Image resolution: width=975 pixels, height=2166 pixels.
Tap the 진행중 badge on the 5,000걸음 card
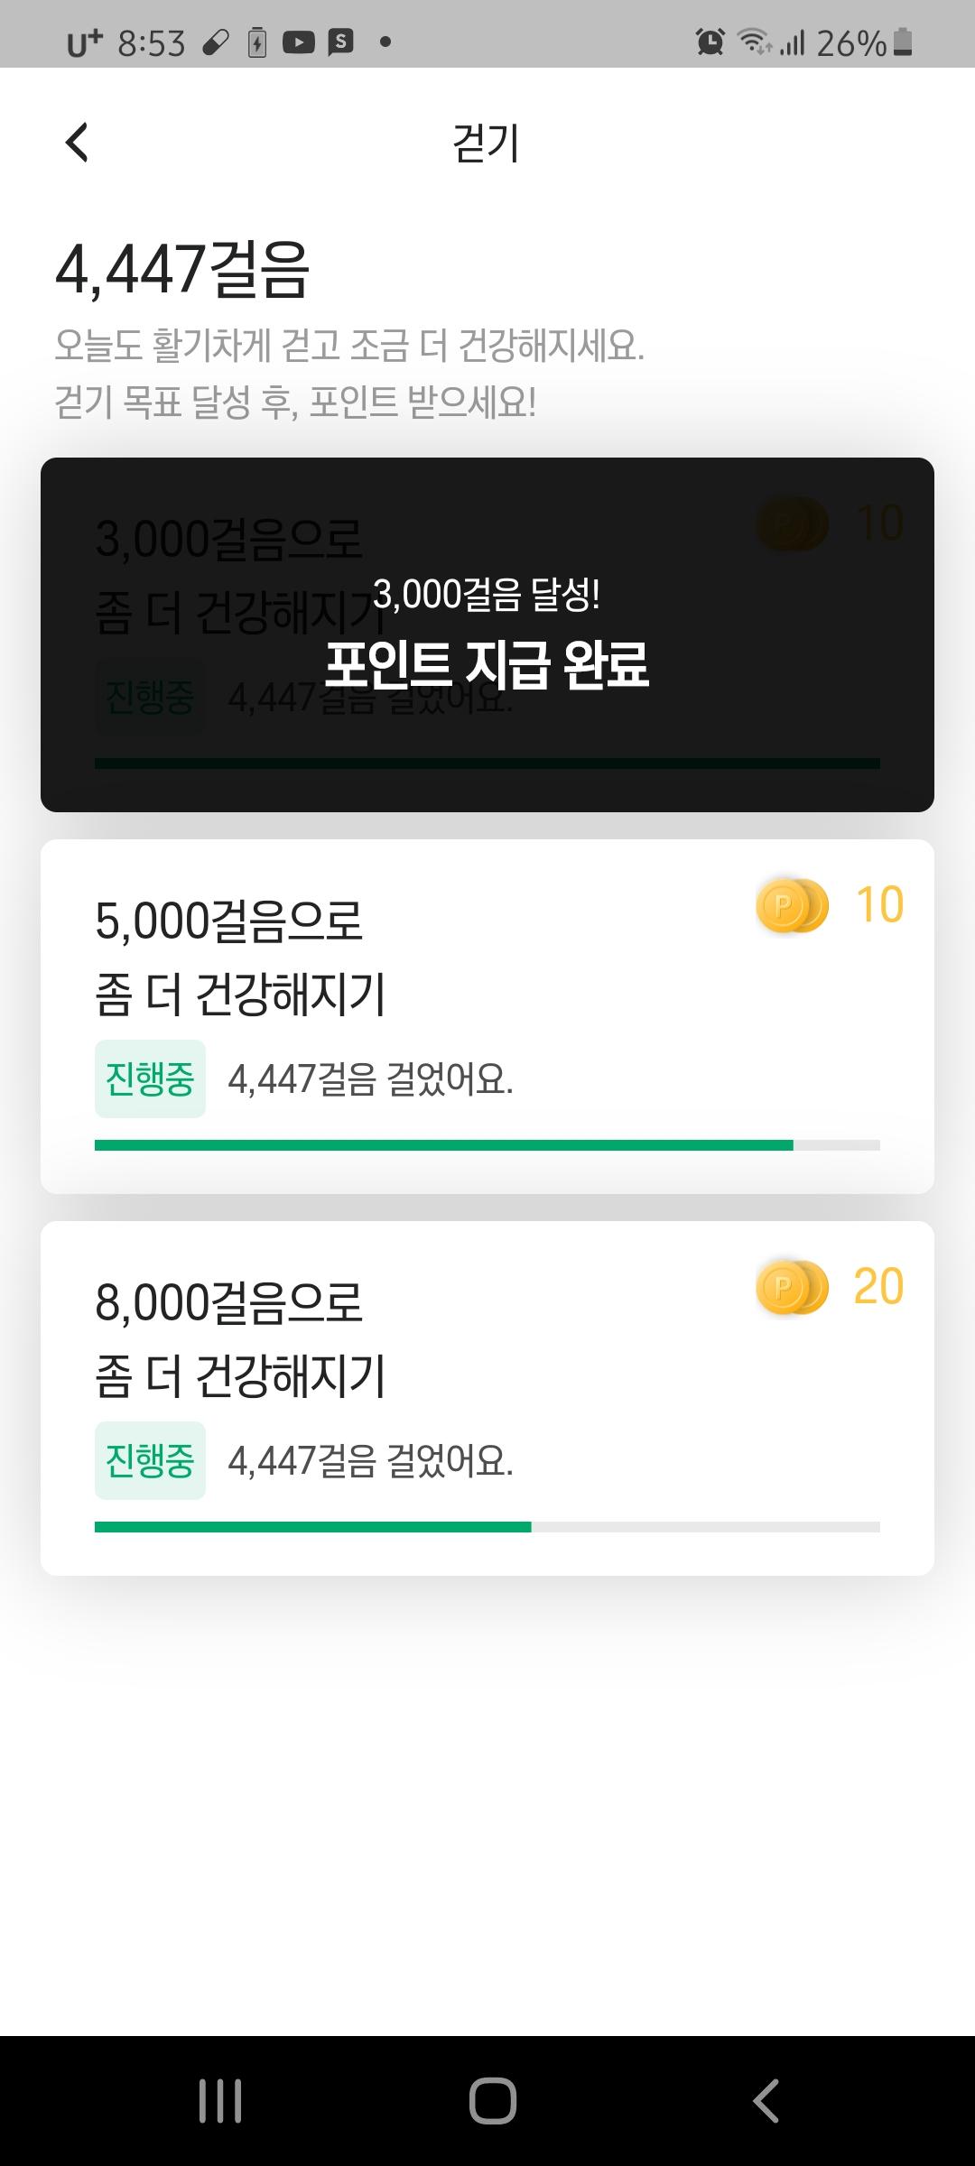[150, 1079]
